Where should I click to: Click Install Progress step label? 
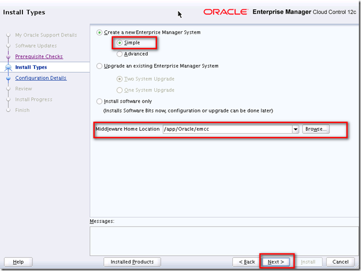pos(33,99)
